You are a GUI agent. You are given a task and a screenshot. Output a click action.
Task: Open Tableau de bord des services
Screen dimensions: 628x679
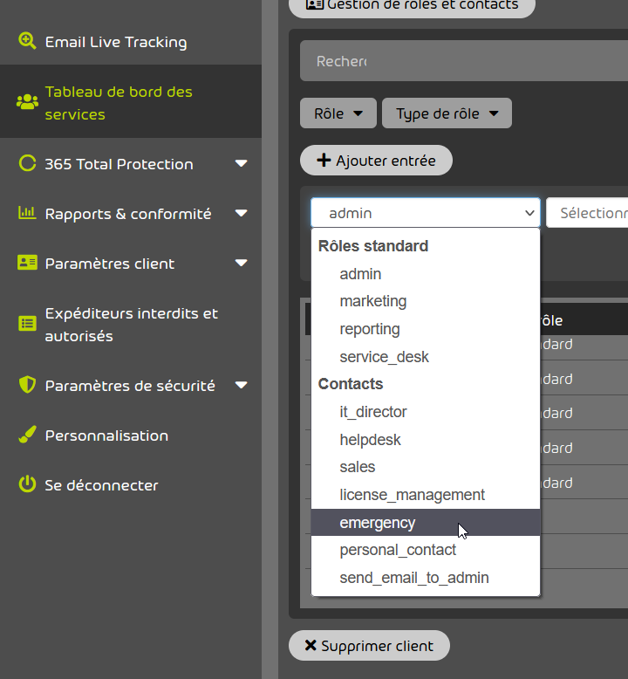[131, 103]
